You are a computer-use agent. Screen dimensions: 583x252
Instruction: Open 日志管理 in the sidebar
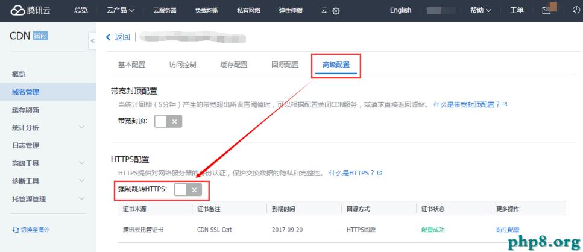pos(26,145)
